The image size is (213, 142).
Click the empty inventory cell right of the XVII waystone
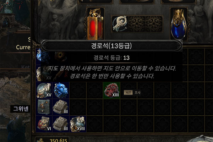[x=95, y=124]
